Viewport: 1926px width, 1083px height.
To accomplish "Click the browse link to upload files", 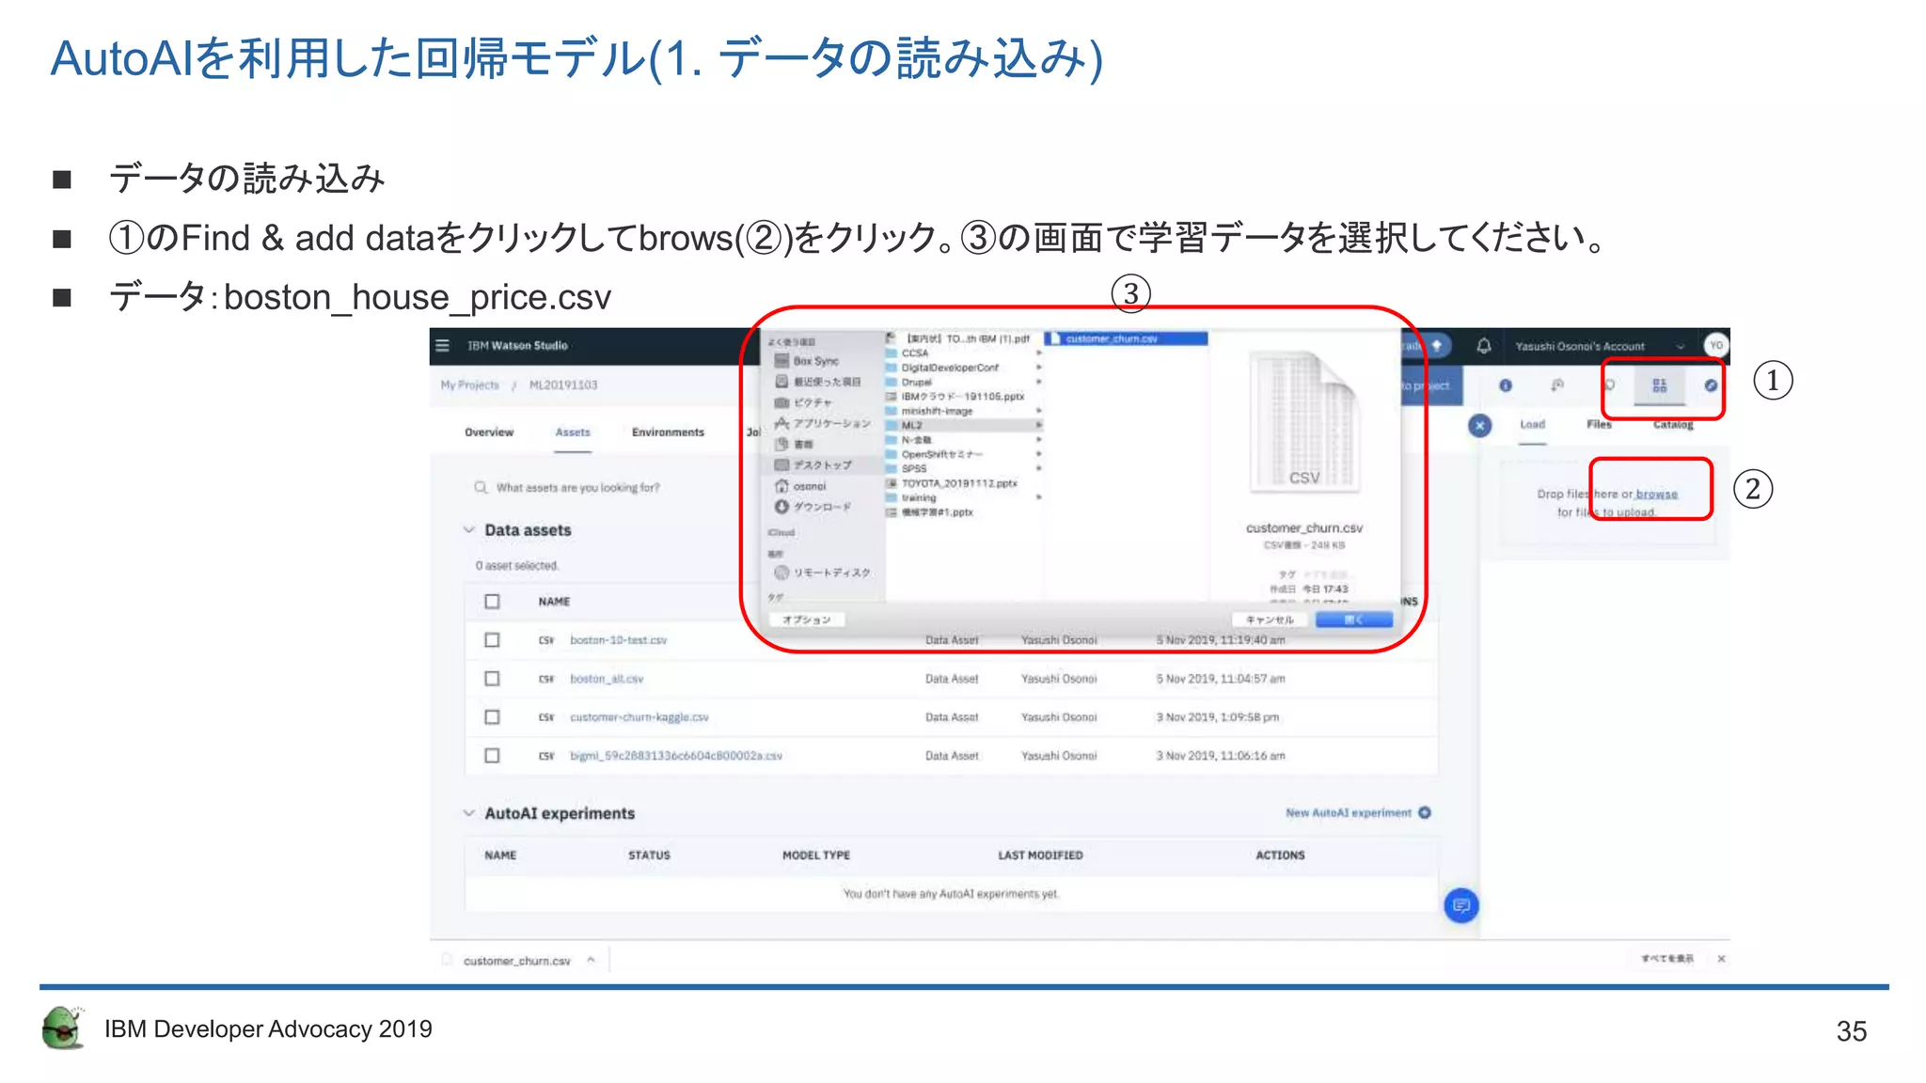I will coord(1657,494).
